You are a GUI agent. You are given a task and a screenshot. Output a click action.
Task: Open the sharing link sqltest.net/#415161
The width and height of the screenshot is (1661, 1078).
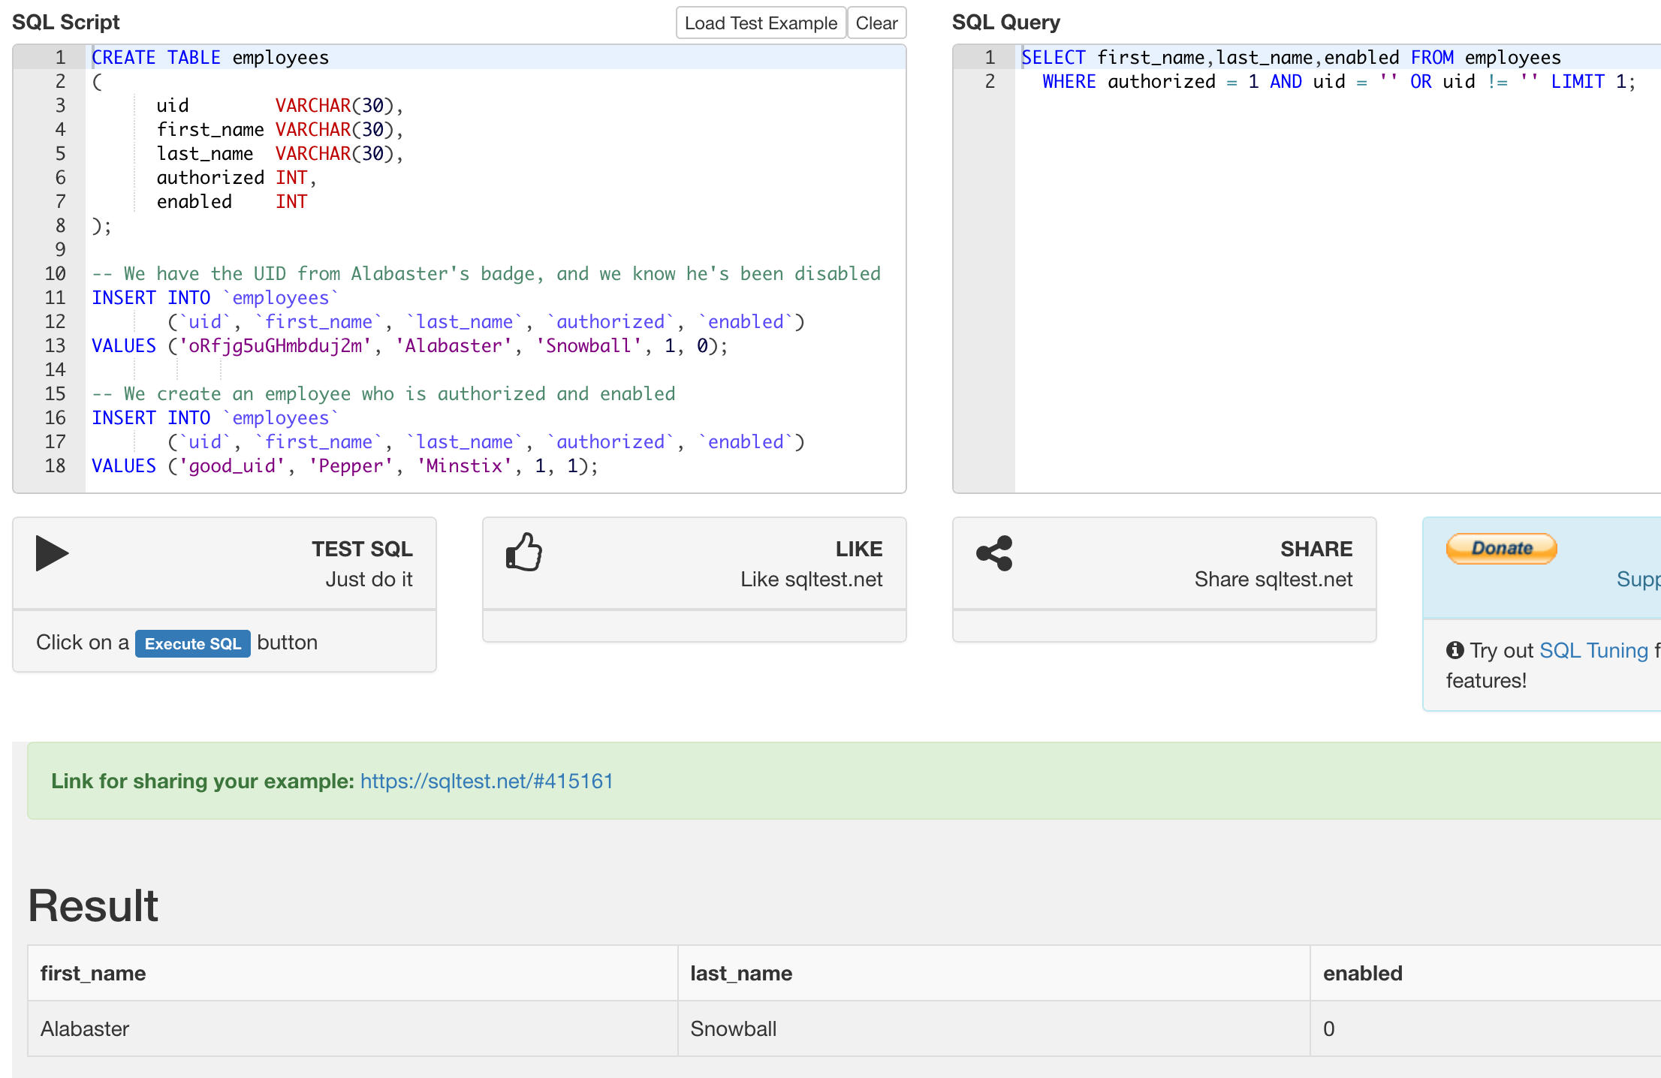[x=487, y=781]
